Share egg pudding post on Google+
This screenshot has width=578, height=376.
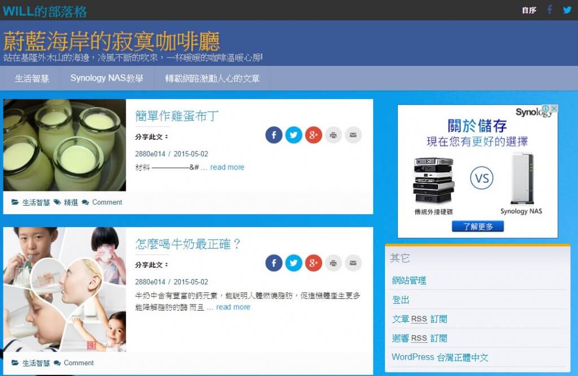coord(313,135)
